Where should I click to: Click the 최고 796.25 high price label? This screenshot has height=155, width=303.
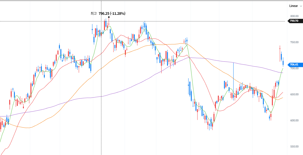108,13
